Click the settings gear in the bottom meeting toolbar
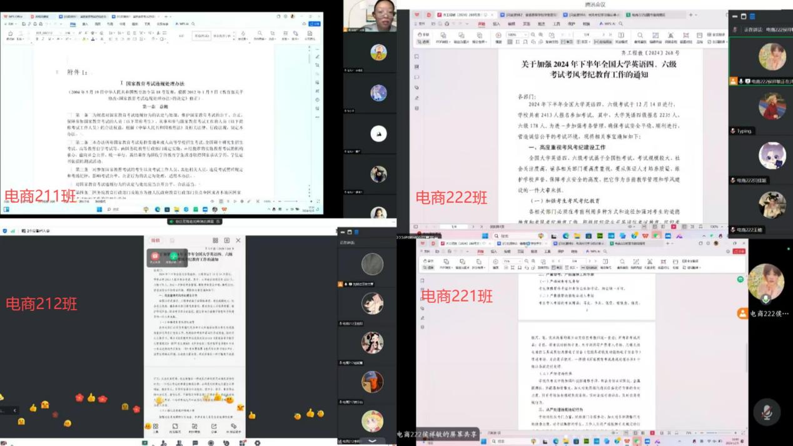Viewport: 793px width, 446px height. click(x=257, y=443)
